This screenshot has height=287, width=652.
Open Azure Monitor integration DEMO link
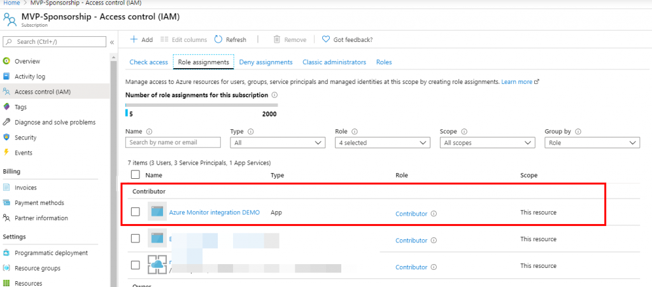pyautogui.click(x=214, y=212)
